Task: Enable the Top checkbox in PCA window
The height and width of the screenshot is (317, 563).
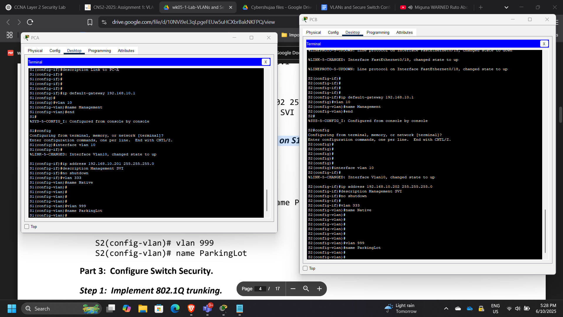Action: pyautogui.click(x=27, y=227)
